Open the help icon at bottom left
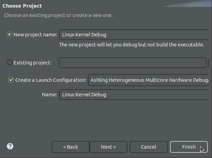The width and height of the screenshot is (212, 158). tap(10, 146)
